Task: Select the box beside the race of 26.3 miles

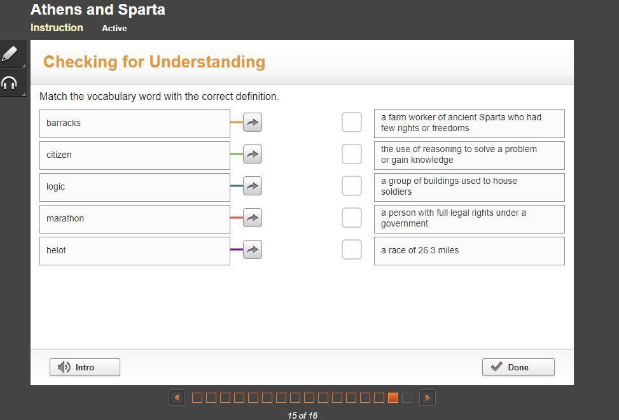Action: pos(352,249)
